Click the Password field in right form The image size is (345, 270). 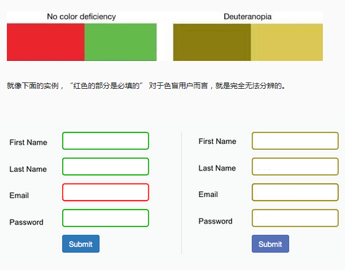295,218
